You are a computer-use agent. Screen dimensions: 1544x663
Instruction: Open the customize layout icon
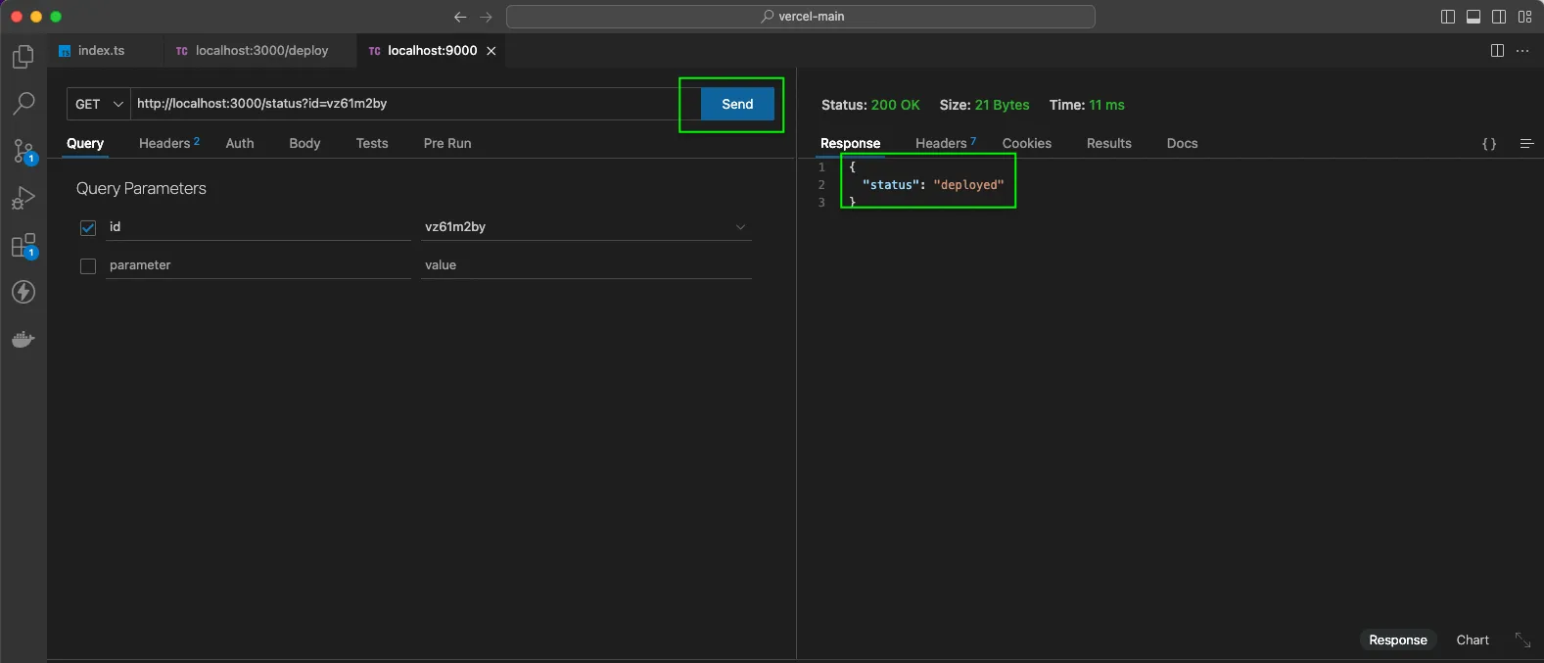[x=1524, y=17]
